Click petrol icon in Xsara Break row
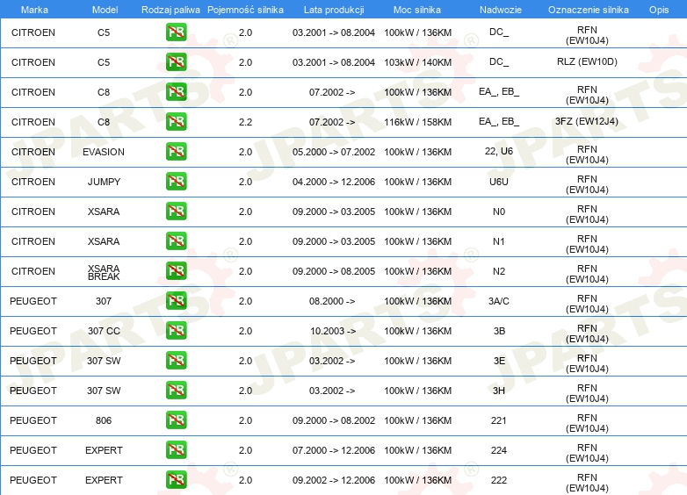The width and height of the screenshot is (687, 495). click(176, 270)
